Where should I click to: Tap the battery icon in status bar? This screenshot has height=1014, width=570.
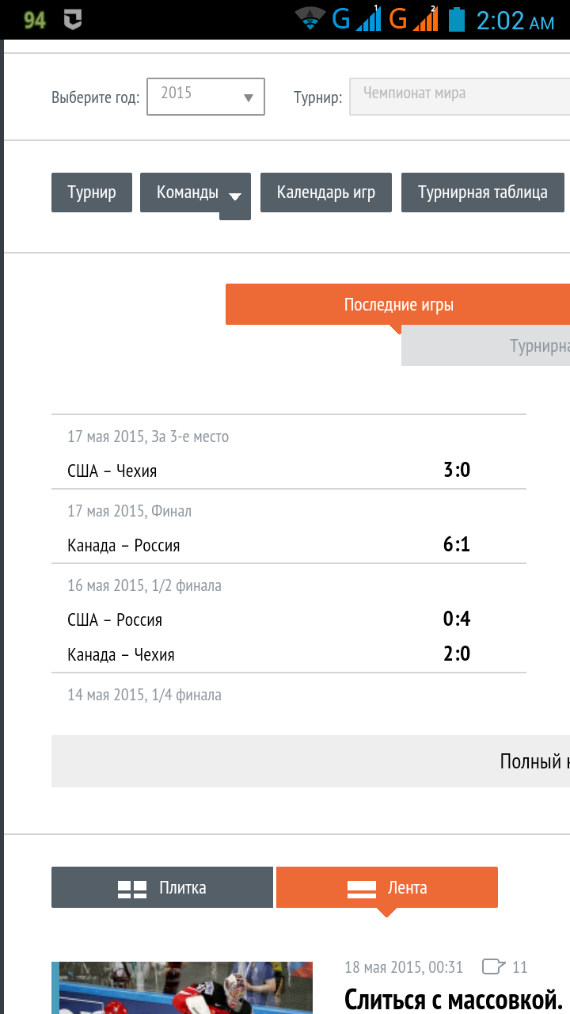tap(457, 19)
